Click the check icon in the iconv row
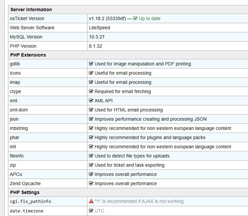The width and height of the screenshot is (248, 216). (x=91, y=73)
